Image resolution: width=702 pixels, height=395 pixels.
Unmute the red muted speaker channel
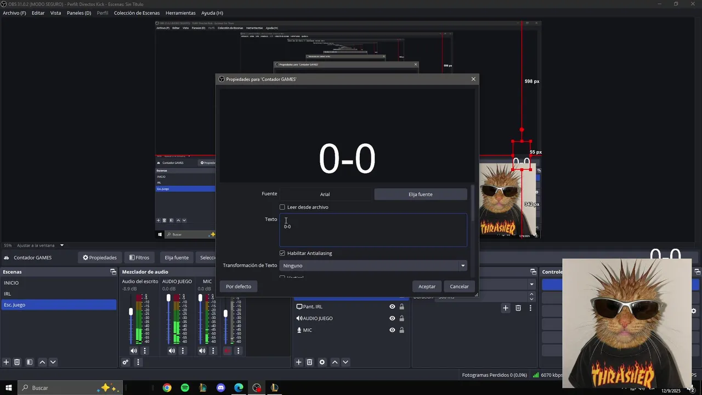227,351
